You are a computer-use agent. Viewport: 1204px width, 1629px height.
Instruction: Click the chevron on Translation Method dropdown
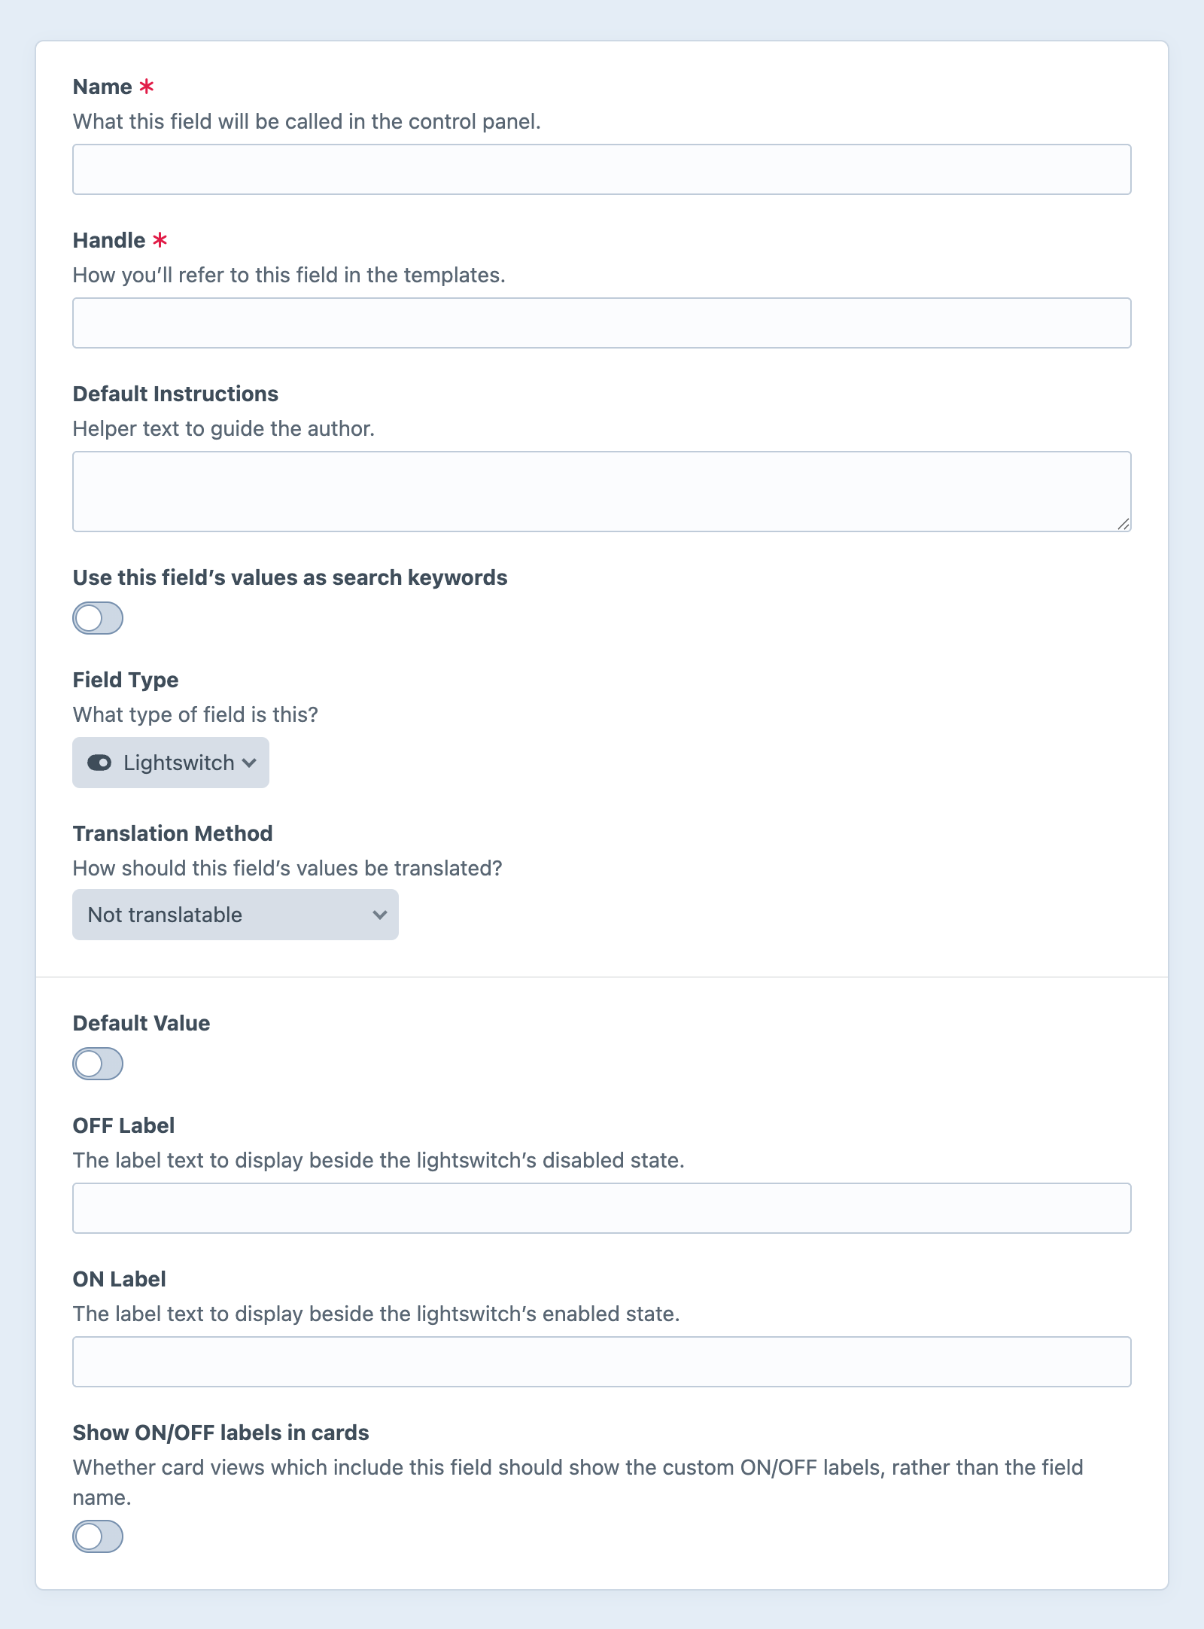tap(379, 914)
